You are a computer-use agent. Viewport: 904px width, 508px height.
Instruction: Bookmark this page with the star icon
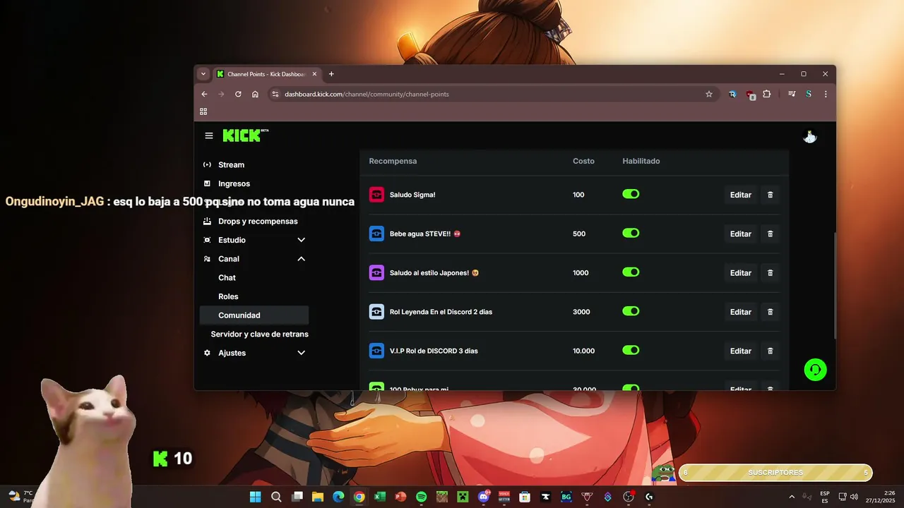pos(709,94)
